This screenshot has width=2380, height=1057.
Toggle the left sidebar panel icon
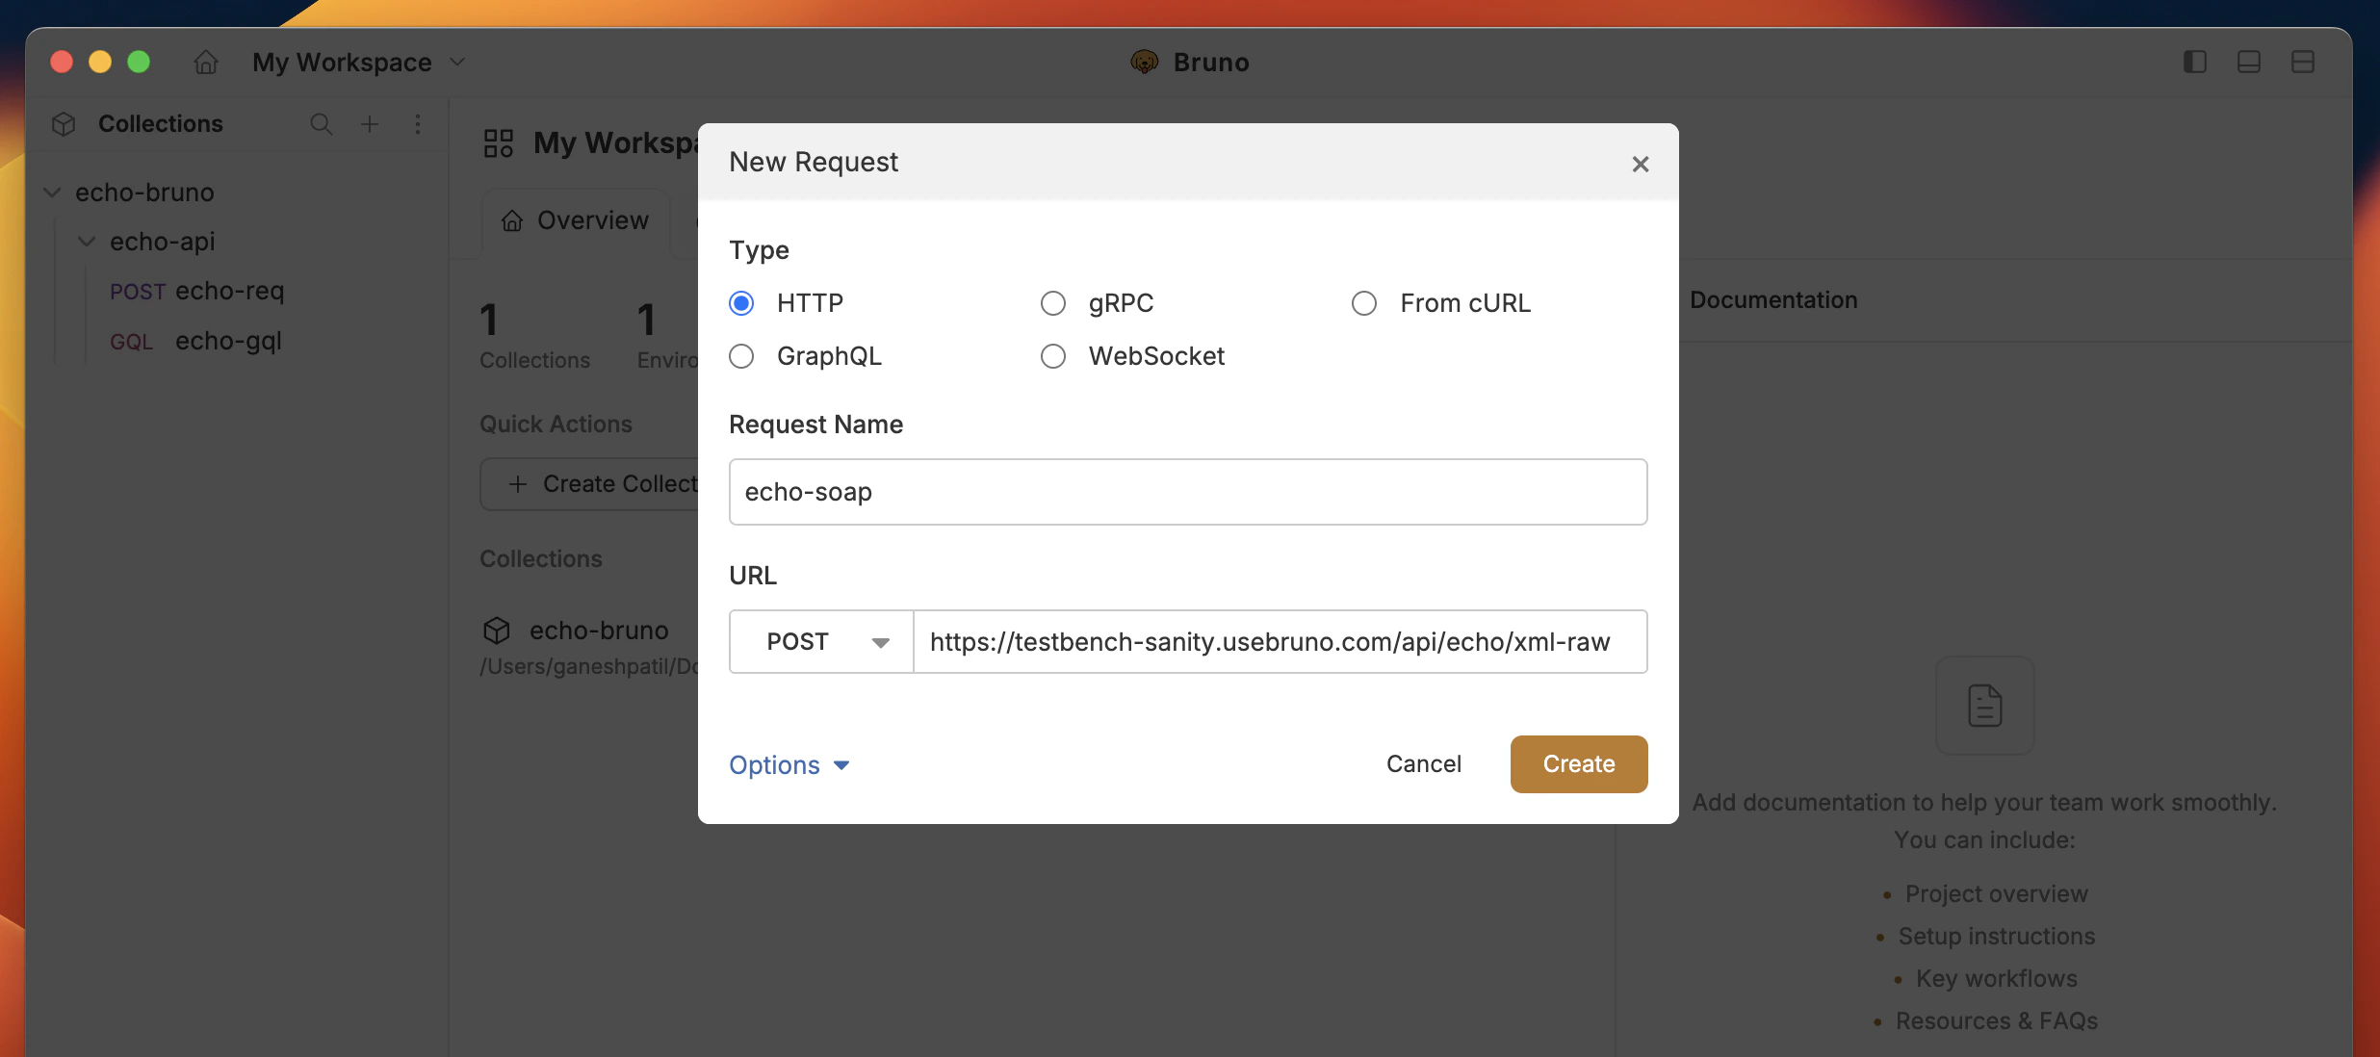coord(2195,61)
